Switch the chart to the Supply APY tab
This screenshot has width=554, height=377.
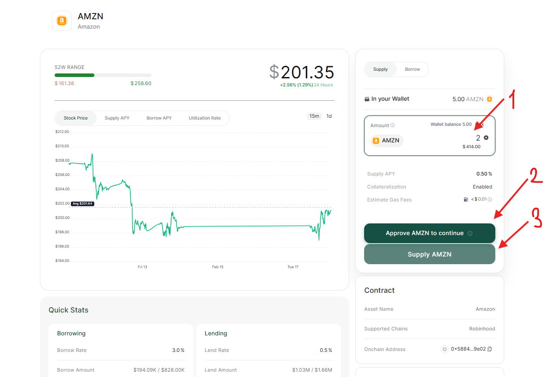[x=117, y=118]
